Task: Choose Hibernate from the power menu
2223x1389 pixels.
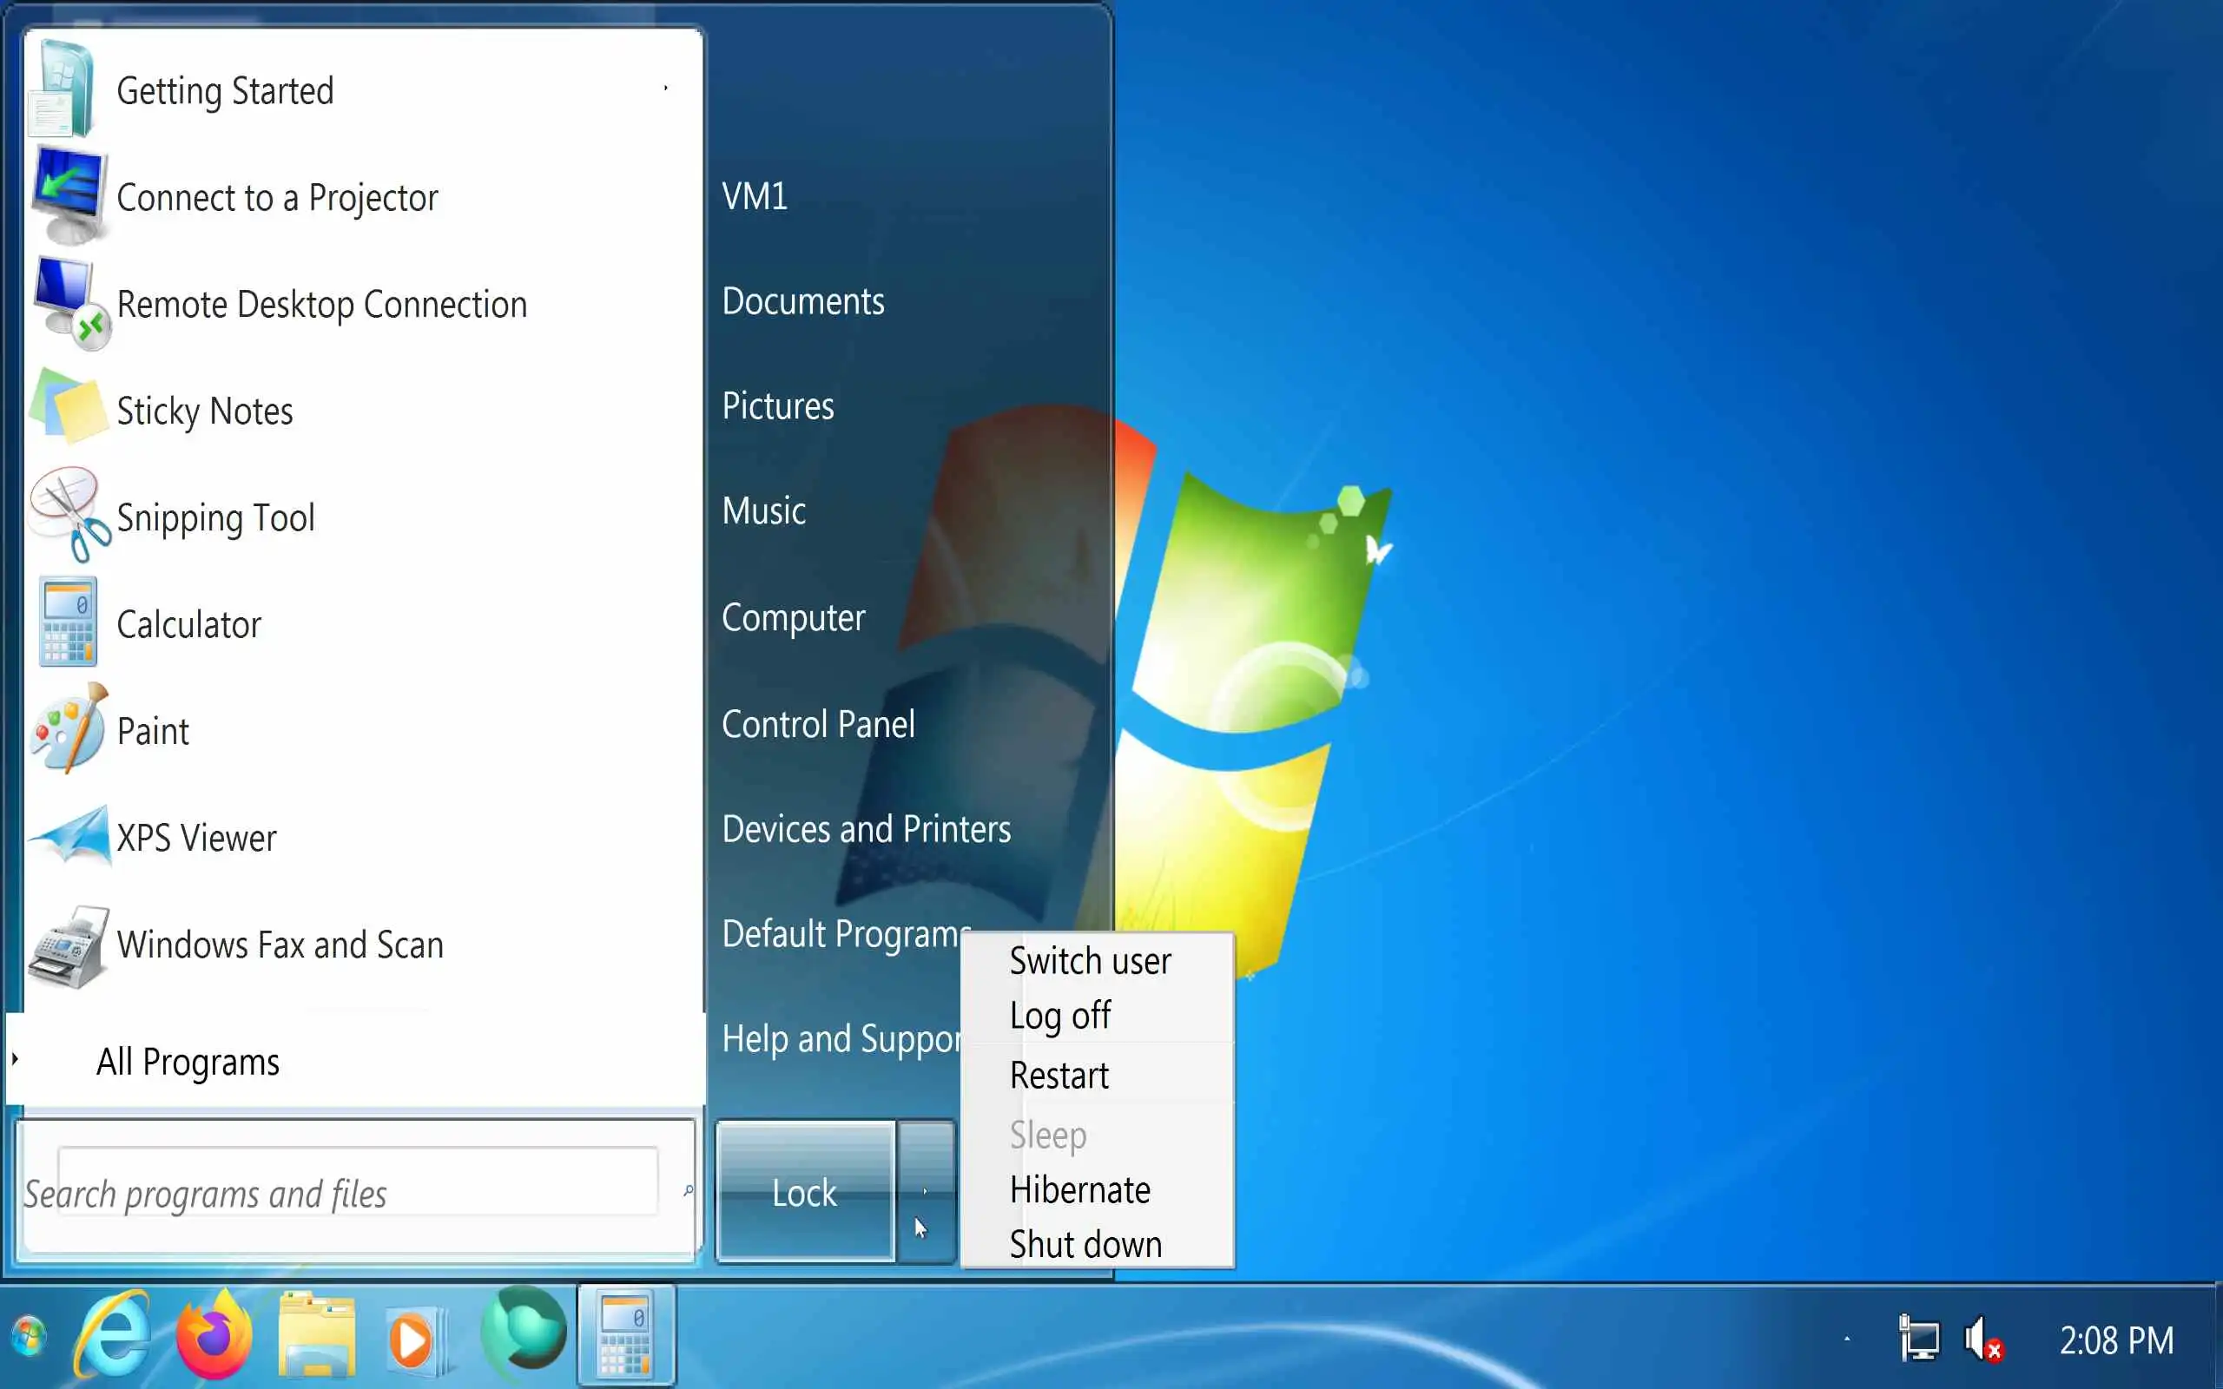Action: [x=1079, y=1190]
